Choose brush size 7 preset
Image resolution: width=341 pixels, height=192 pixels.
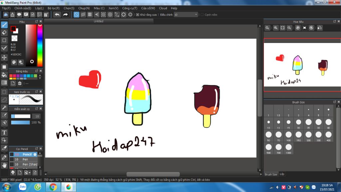tap(328, 111)
